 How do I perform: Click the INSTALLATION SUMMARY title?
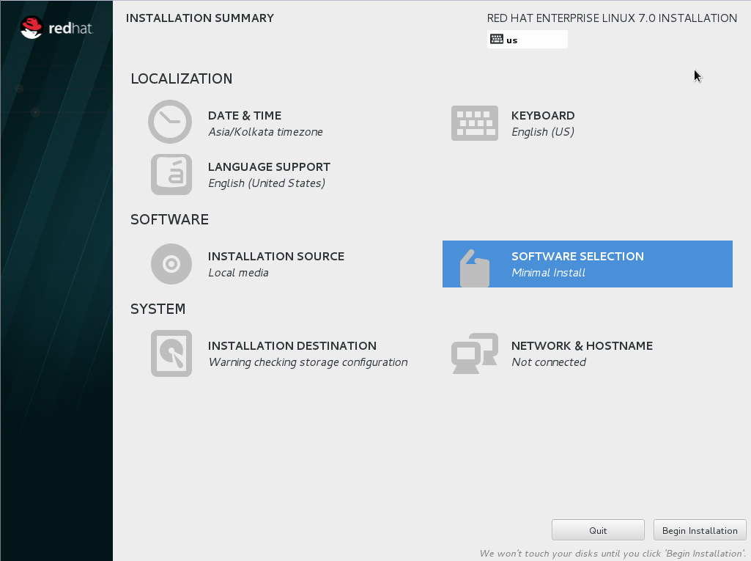tap(200, 18)
